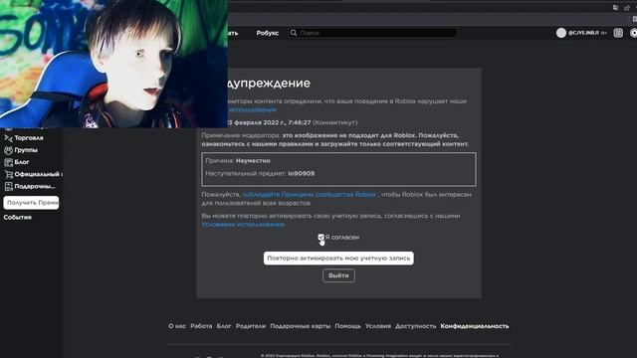
Task: Open the notifications list icon in header
Action: click(618, 33)
